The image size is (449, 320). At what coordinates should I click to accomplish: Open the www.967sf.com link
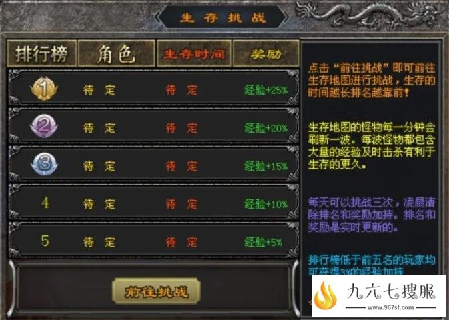(390, 308)
